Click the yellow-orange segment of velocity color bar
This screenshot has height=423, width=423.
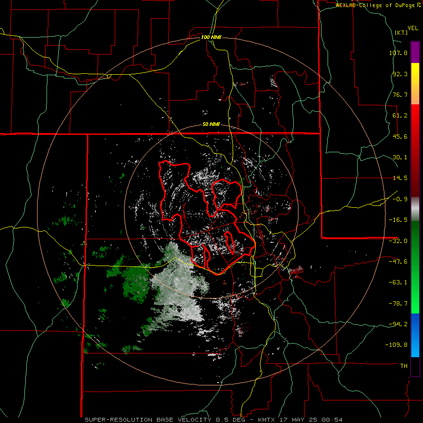(x=415, y=84)
